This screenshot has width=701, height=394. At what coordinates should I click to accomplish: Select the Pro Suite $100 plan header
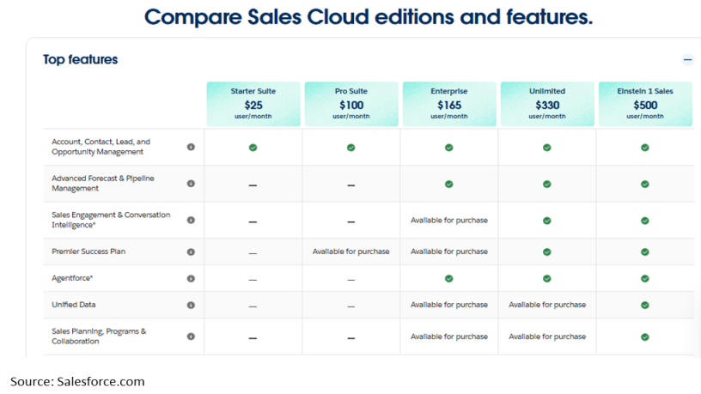coord(351,104)
